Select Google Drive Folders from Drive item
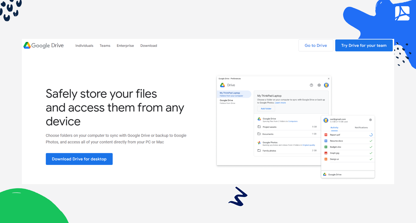Viewport: 416px width, 223px height. pos(227,102)
